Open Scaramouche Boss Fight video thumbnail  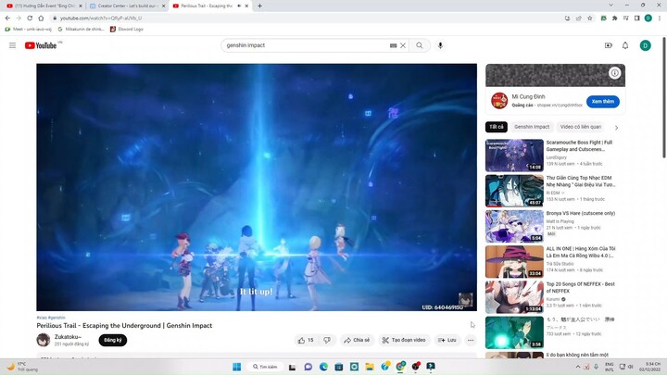coord(514,156)
